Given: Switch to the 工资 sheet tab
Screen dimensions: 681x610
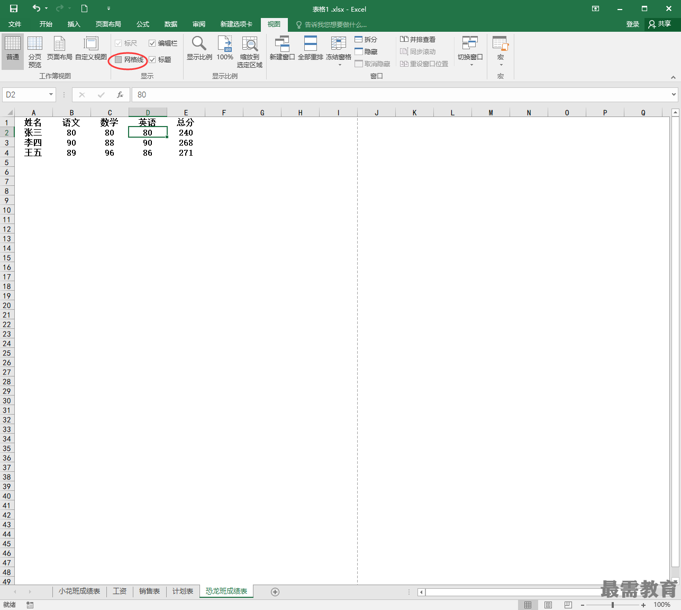Looking at the screenshot, I should click(x=120, y=591).
